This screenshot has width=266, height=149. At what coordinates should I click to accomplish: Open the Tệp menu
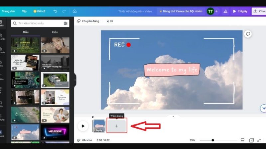[24, 11]
